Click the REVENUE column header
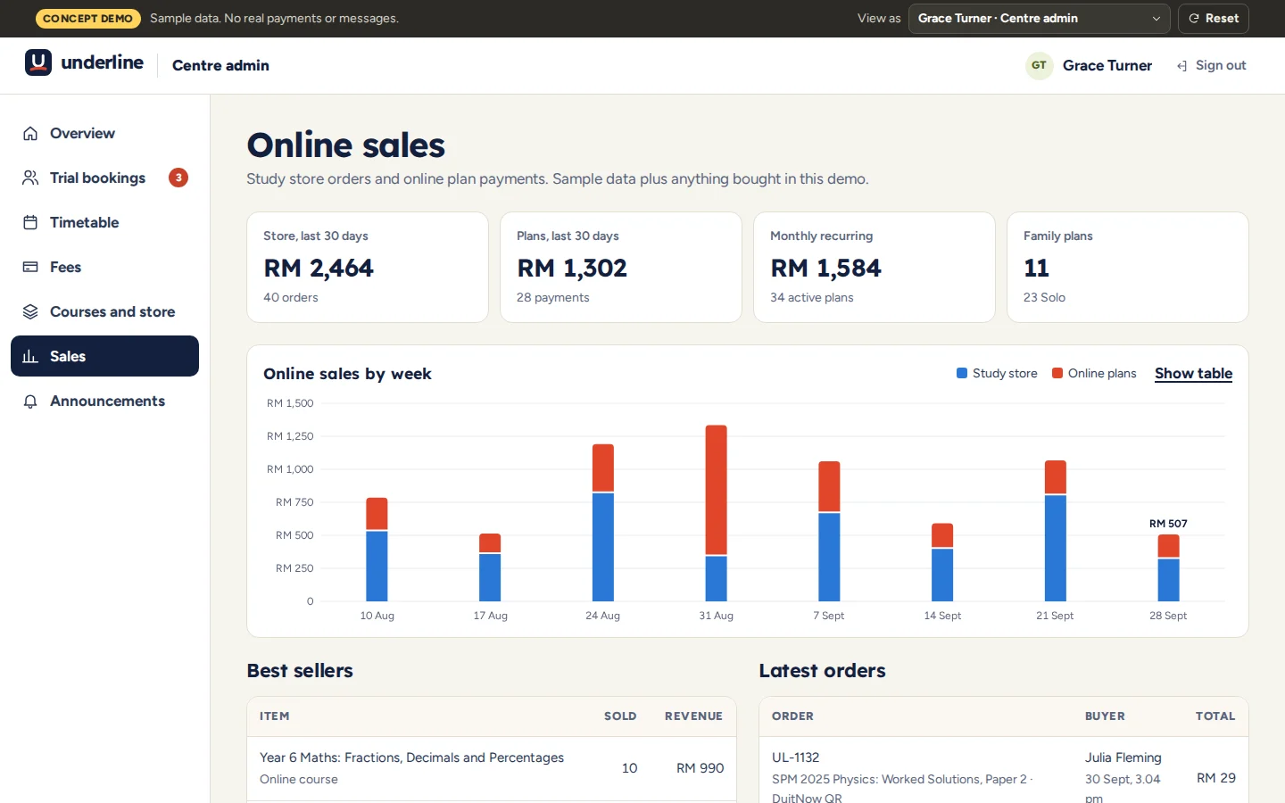Screen dimensions: 1285x803 pos(693,716)
